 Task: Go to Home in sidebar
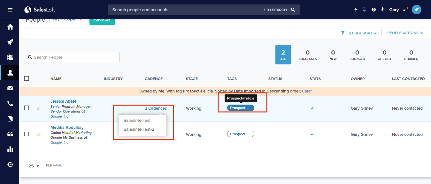coord(10,27)
